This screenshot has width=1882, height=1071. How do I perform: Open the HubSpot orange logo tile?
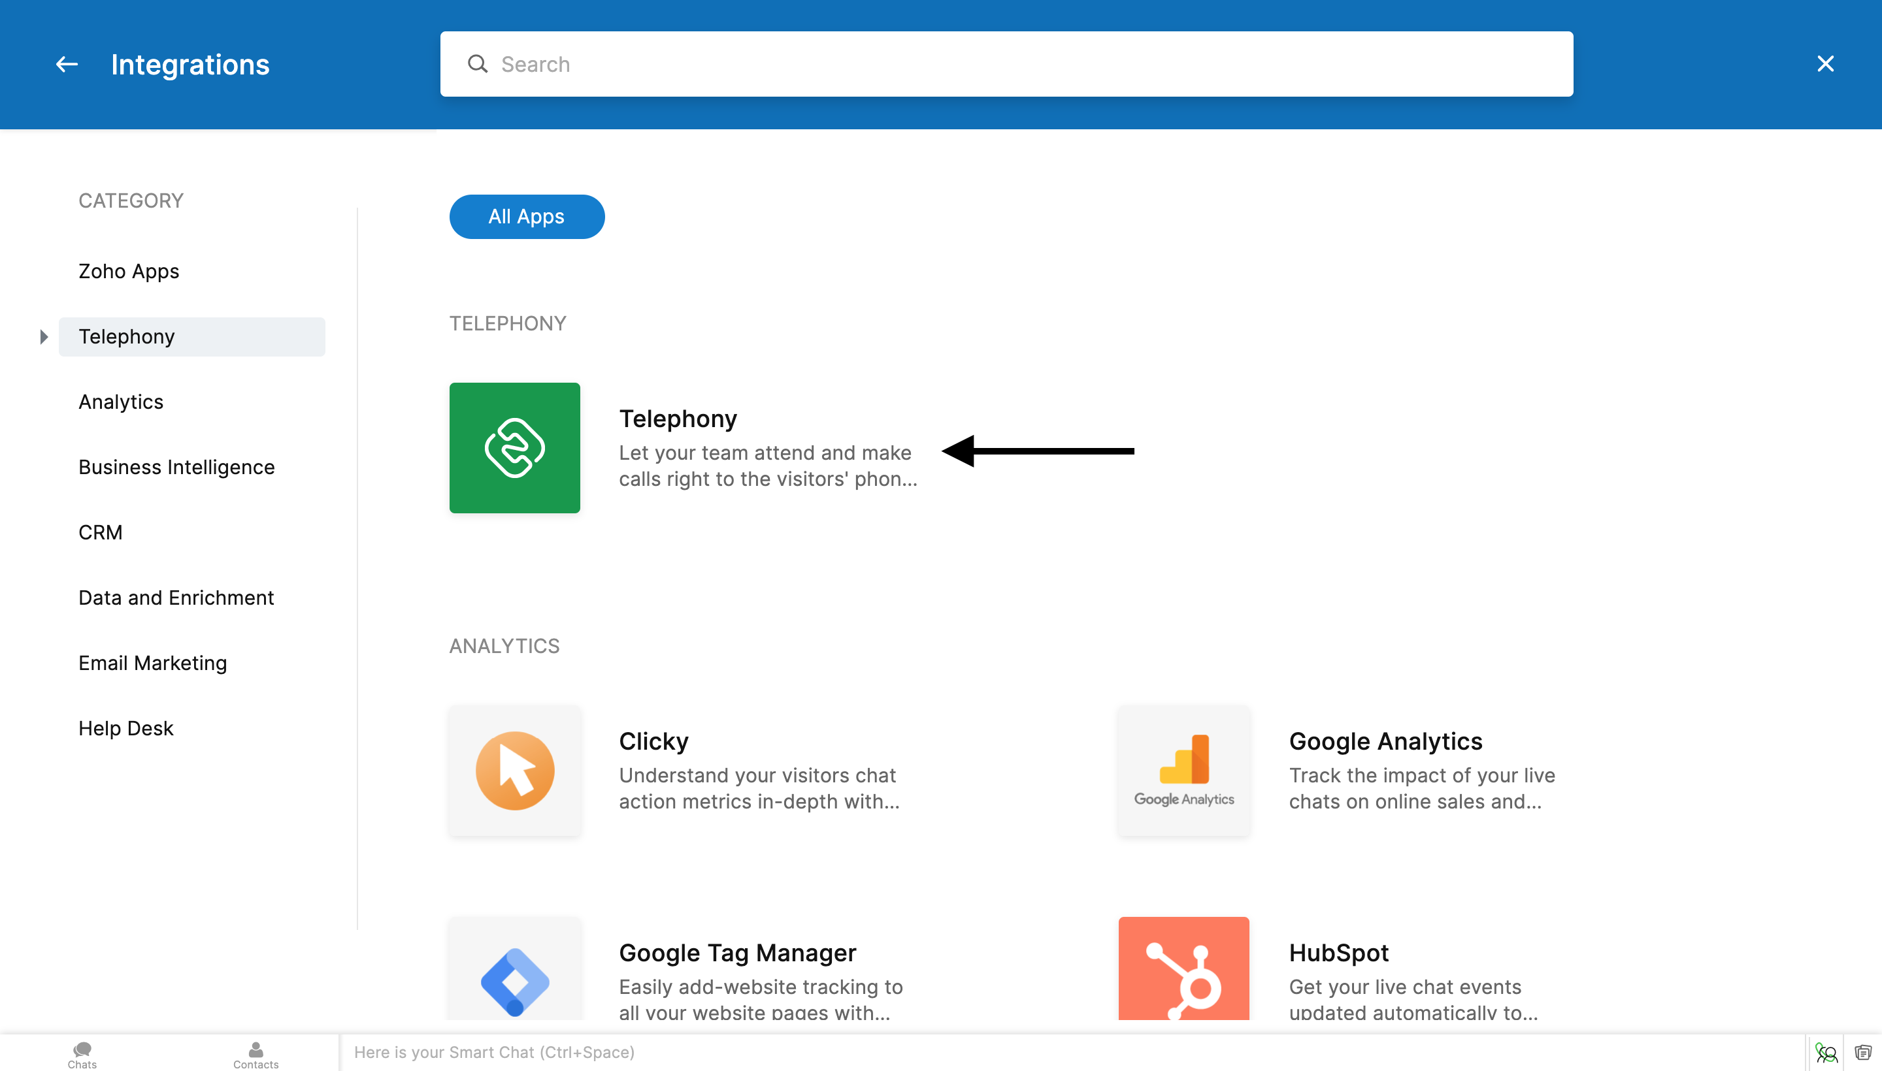1183,968
